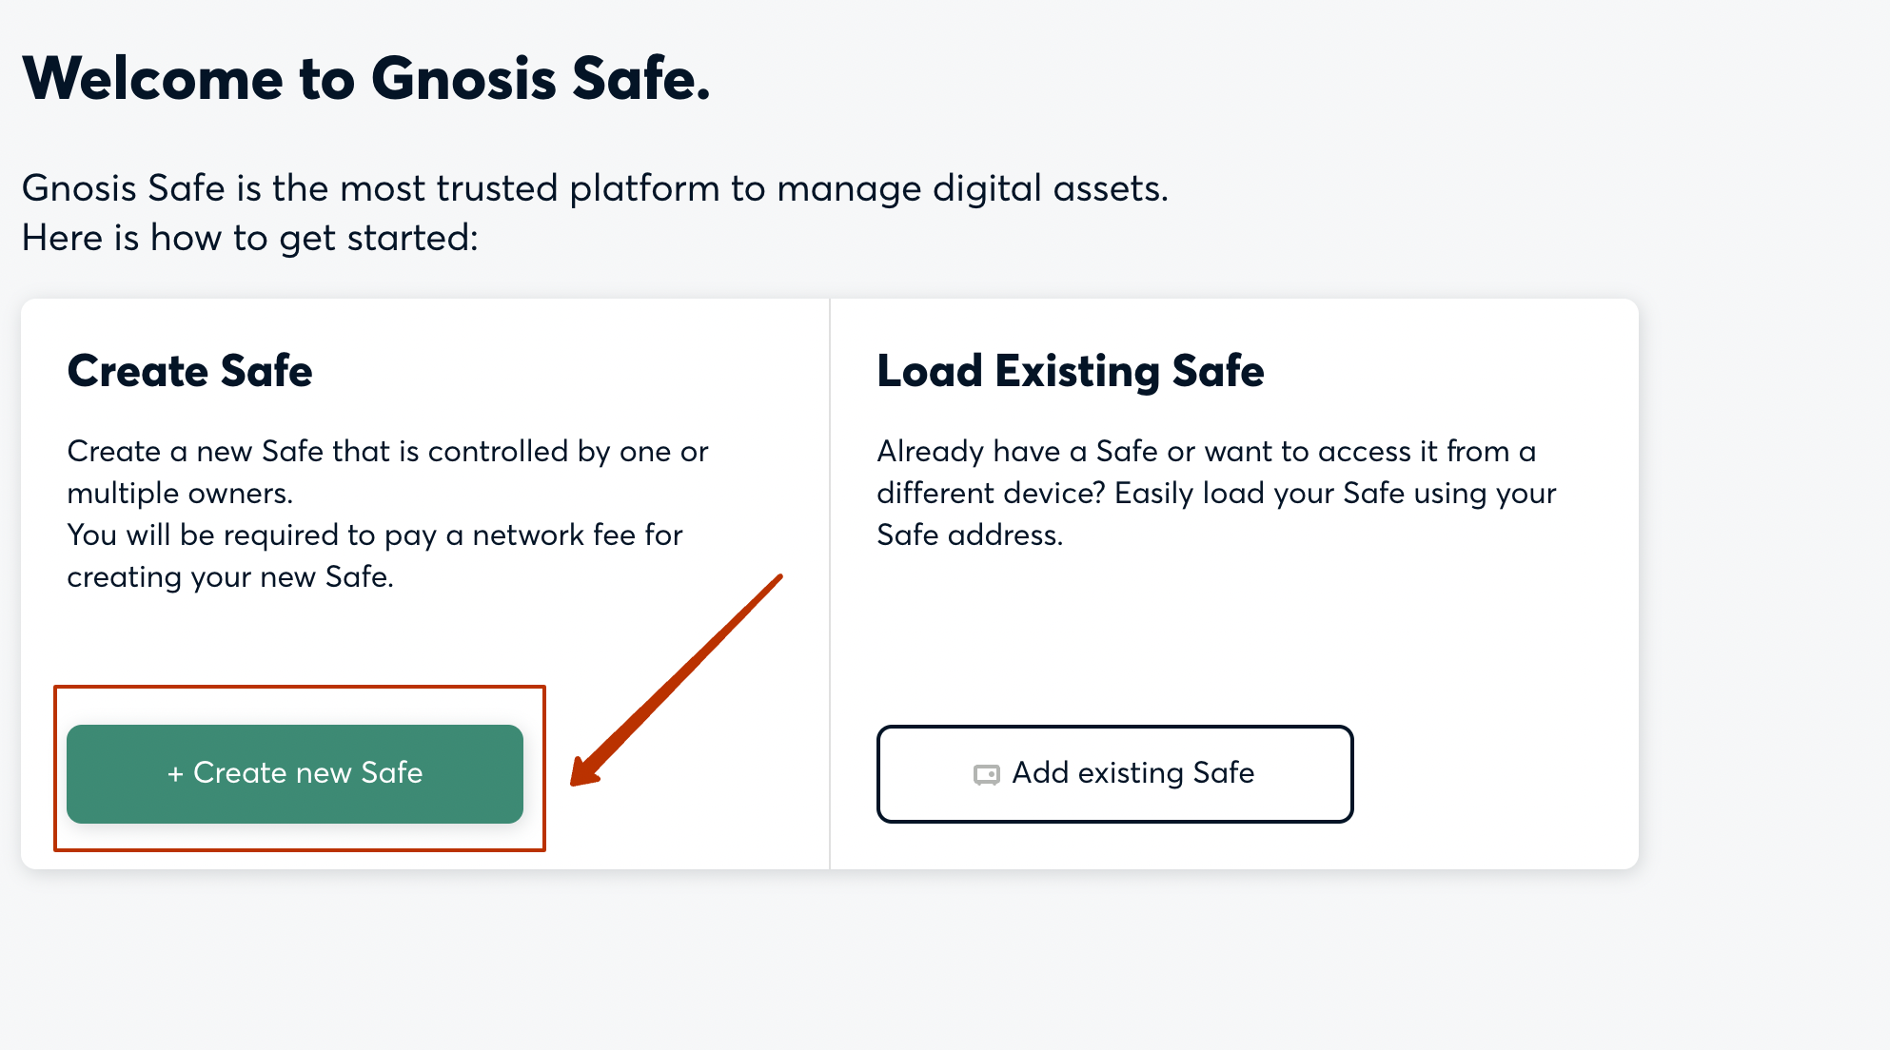1890x1050 pixels.
Task: Click the word 'Gnosis' in the main title
Action: tap(463, 78)
